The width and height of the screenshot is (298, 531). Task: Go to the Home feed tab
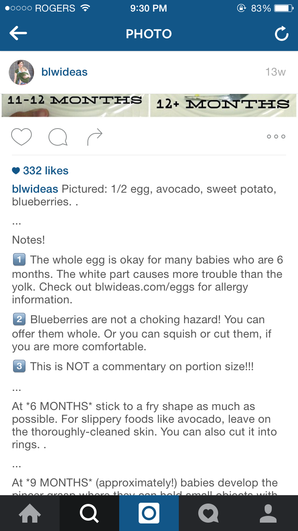30,513
